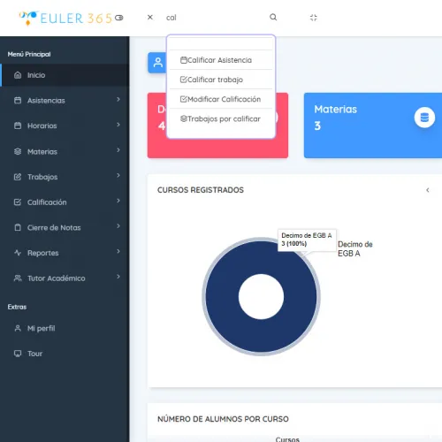This screenshot has width=442, height=442.
Task: Click the blue user profile button
Action: click(157, 63)
